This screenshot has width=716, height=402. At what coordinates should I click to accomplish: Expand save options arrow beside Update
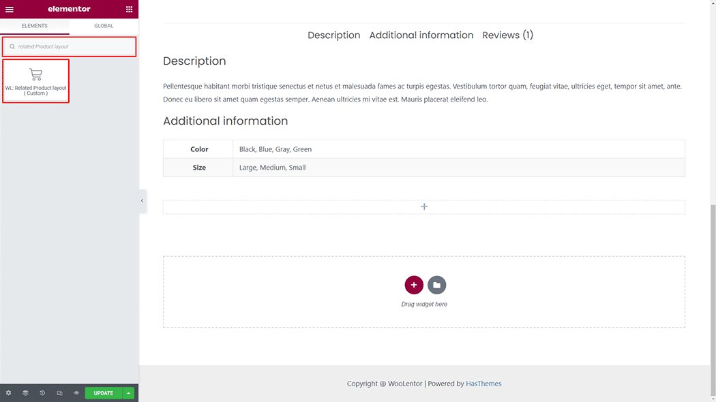click(x=129, y=393)
